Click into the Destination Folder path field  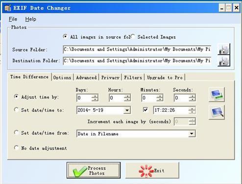click(x=137, y=61)
